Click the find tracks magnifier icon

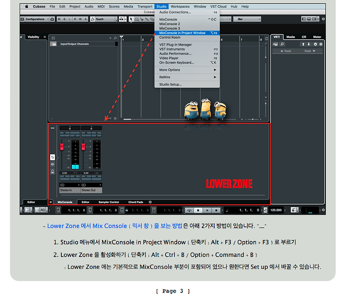(115, 38)
